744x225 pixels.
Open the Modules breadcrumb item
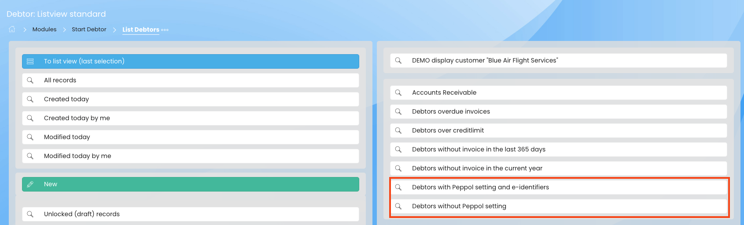pos(44,30)
